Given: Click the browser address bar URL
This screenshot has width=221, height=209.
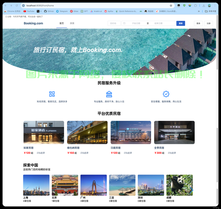Looking at the screenshot, I should tap(40, 5).
